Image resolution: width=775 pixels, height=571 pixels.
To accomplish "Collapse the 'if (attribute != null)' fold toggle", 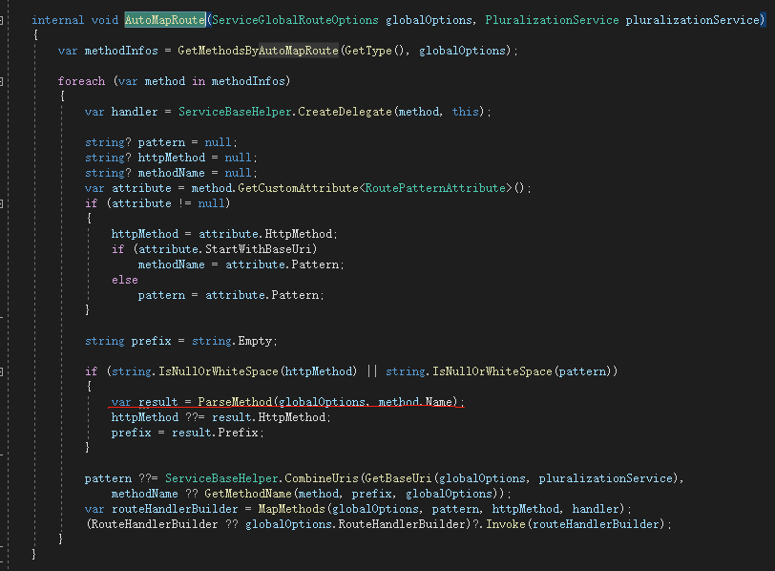I will point(2,203).
